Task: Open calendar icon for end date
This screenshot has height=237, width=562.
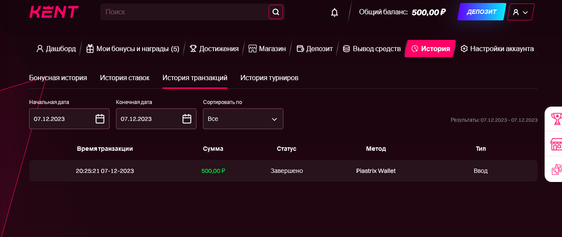Action: (x=187, y=119)
